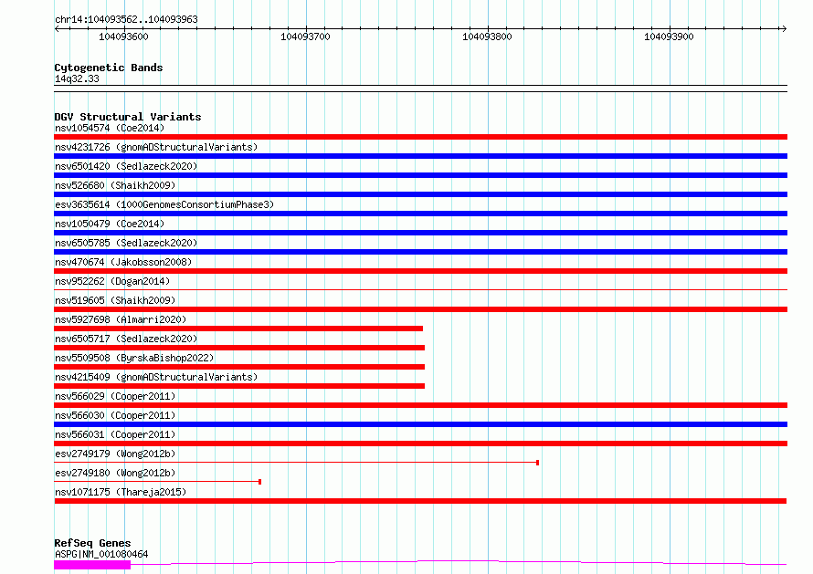Open nsv5509508 (ByrskaBishop2022) label
This screenshot has height=574, width=813.
(134, 358)
